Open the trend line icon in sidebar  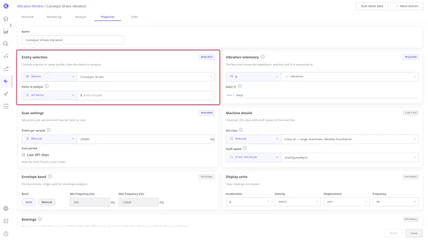(x=6, y=69)
